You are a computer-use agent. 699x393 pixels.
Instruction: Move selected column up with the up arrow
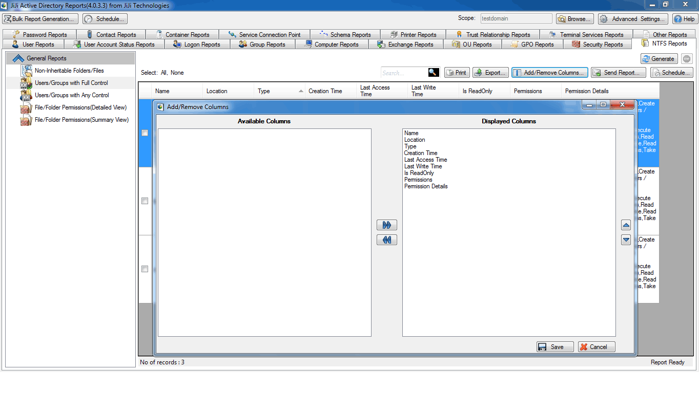(626, 225)
